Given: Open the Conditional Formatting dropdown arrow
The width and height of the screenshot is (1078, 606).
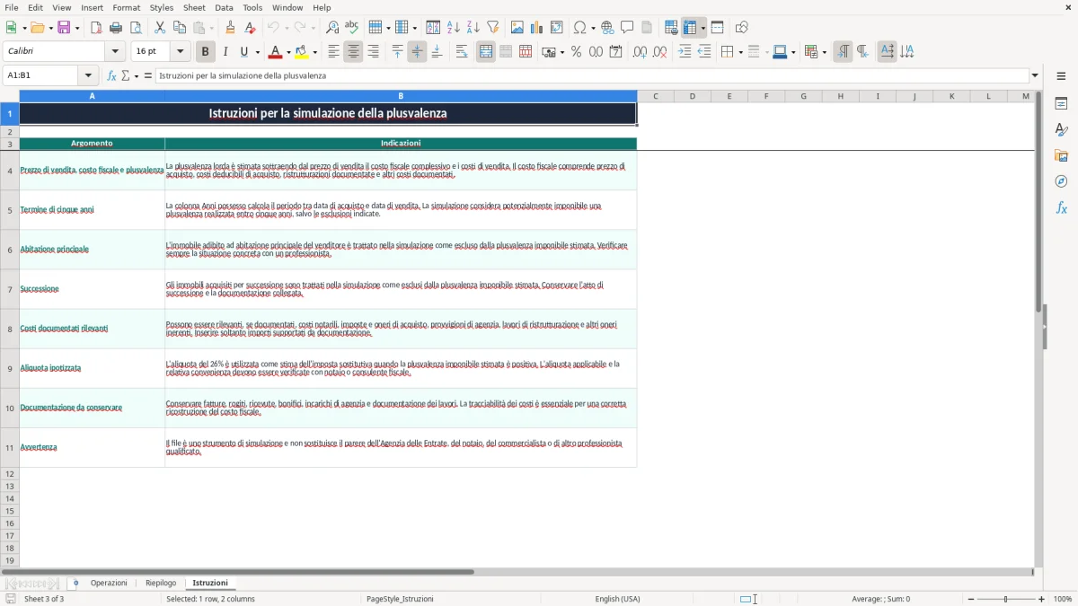Looking at the screenshot, I should coord(824,52).
